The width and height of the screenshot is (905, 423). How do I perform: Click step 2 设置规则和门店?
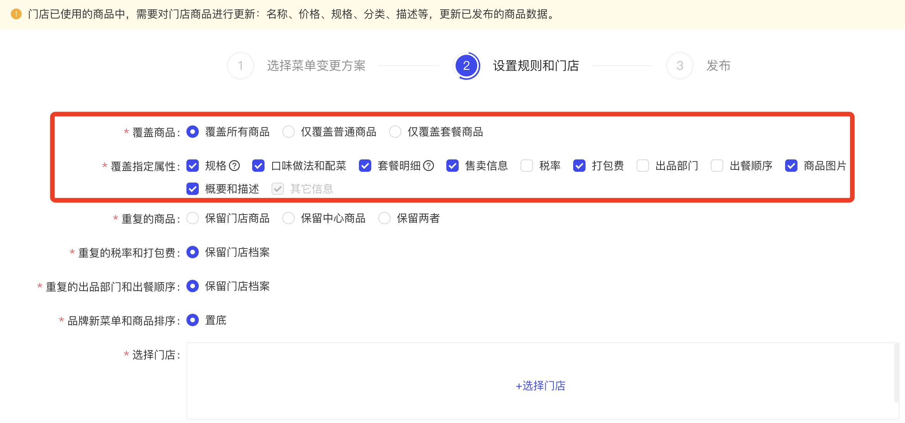click(516, 66)
